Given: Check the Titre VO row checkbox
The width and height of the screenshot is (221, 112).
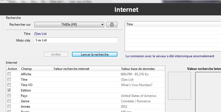Looking at the screenshot, I should [x=9, y=85].
